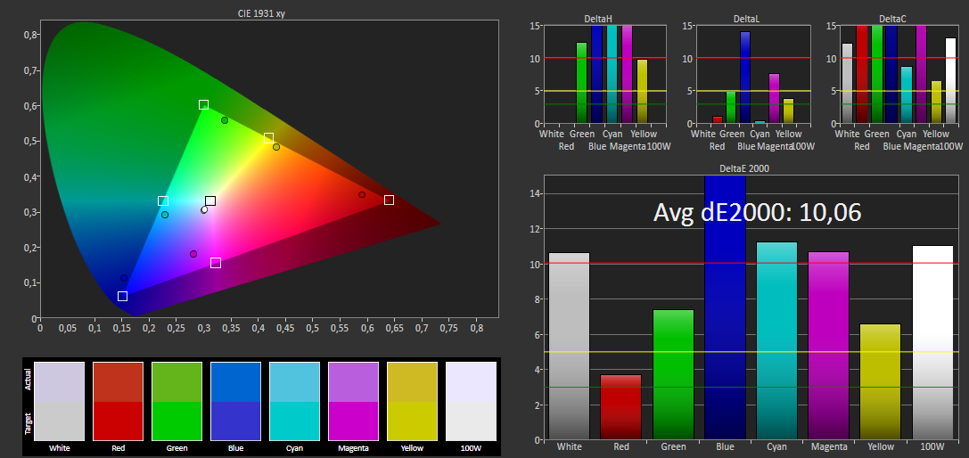This screenshot has height=458, width=969.
Task: Click the Actual Cyan swatch
Action: pyautogui.click(x=294, y=382)
